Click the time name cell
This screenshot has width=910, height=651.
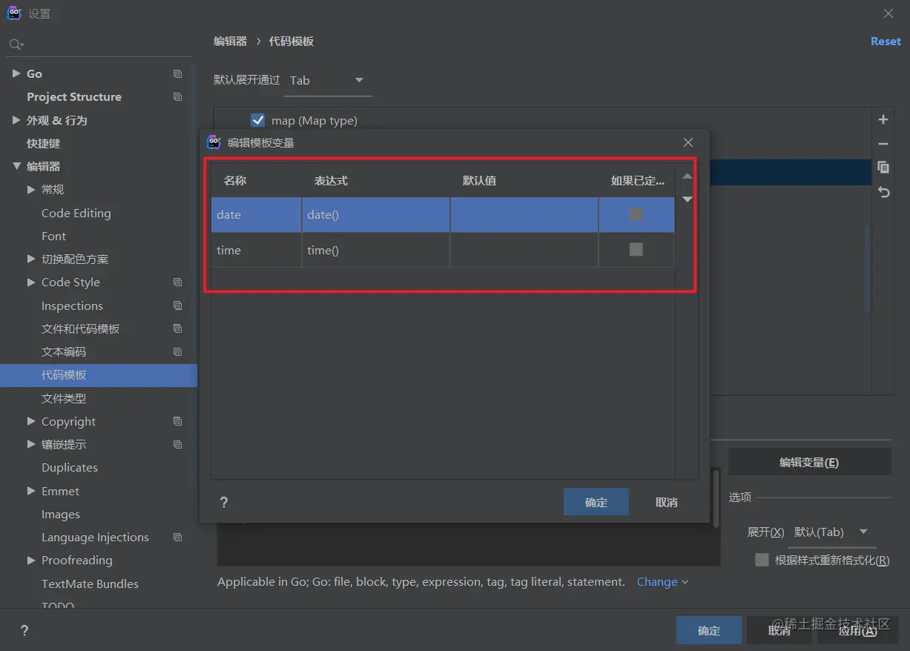click(x=257, y=250)
